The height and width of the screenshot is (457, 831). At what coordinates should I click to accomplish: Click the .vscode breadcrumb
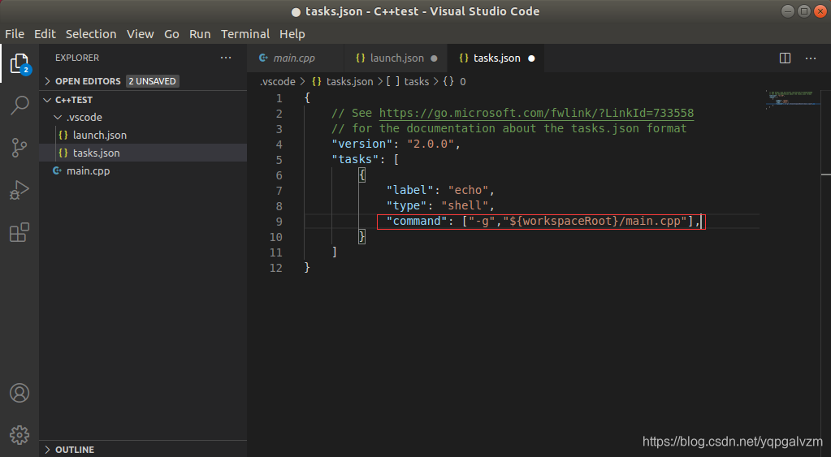coord(277,81)
